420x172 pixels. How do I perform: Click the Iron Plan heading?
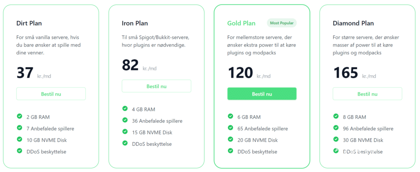click(x=135, y=23)
